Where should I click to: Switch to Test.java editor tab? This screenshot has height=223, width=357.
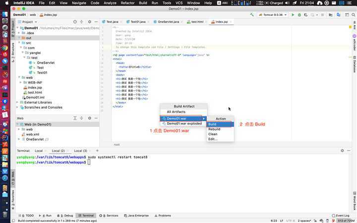(112, 22)
